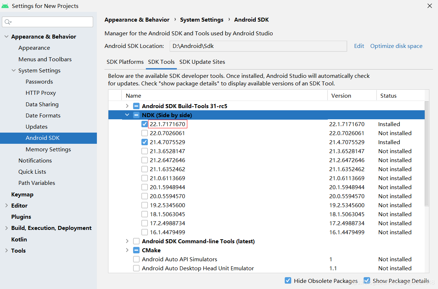Image resolution: width=438 pixels, height=289 pixels.
Task: Click the Optimize disk space link
Action: point(396,46)
